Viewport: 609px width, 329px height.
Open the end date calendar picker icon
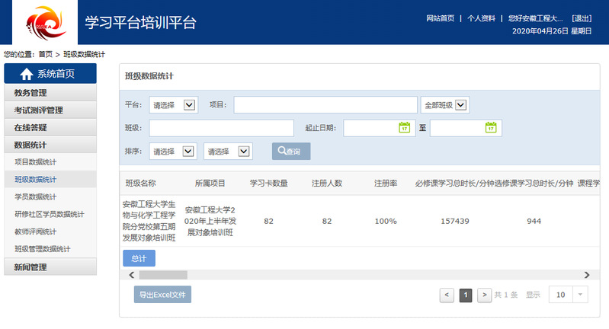pos(491,128)
